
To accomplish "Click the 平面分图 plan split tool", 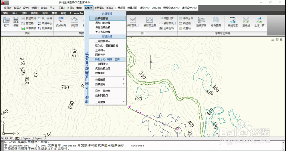I will 186,18.
